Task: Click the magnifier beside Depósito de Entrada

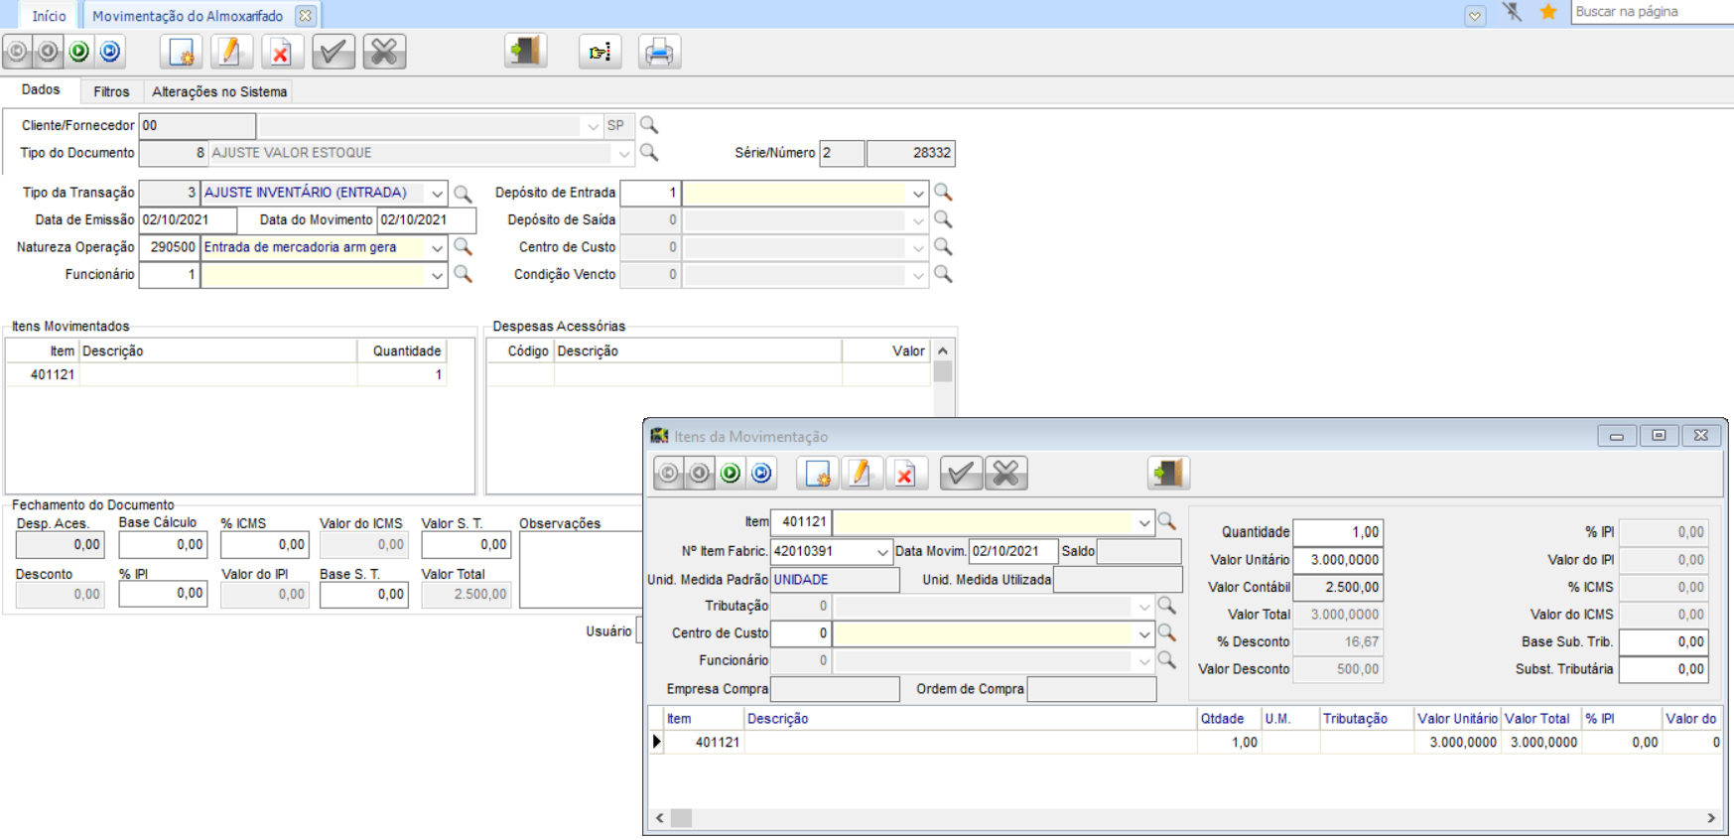Action: 943,193
